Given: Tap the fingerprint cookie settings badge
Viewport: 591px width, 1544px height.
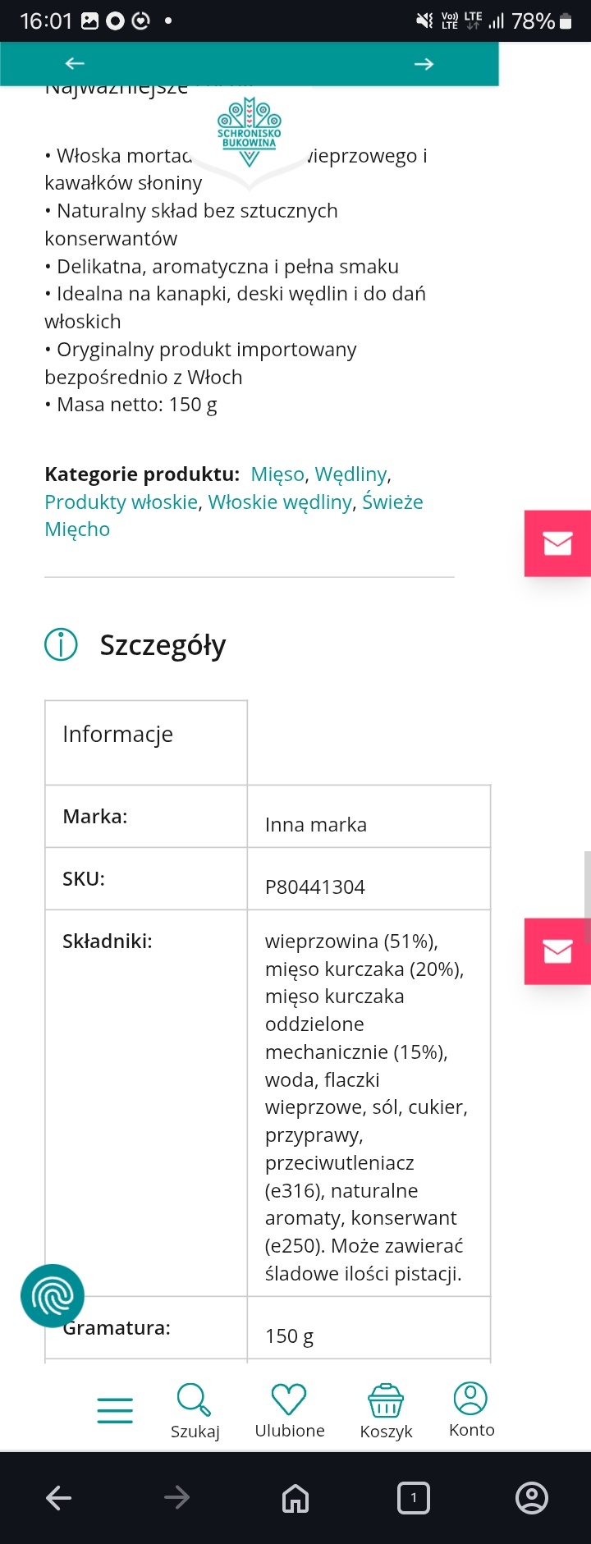Looking at the screenshot, I should [53, 1296].
